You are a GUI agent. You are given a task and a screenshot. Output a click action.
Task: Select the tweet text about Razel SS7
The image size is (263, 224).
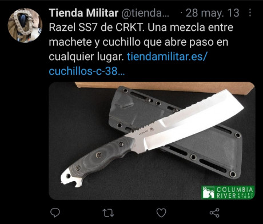[141, 49]
